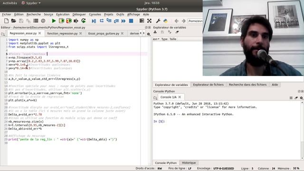Interrupt the kernel with the console stop icon

click(x=291, y=98)
